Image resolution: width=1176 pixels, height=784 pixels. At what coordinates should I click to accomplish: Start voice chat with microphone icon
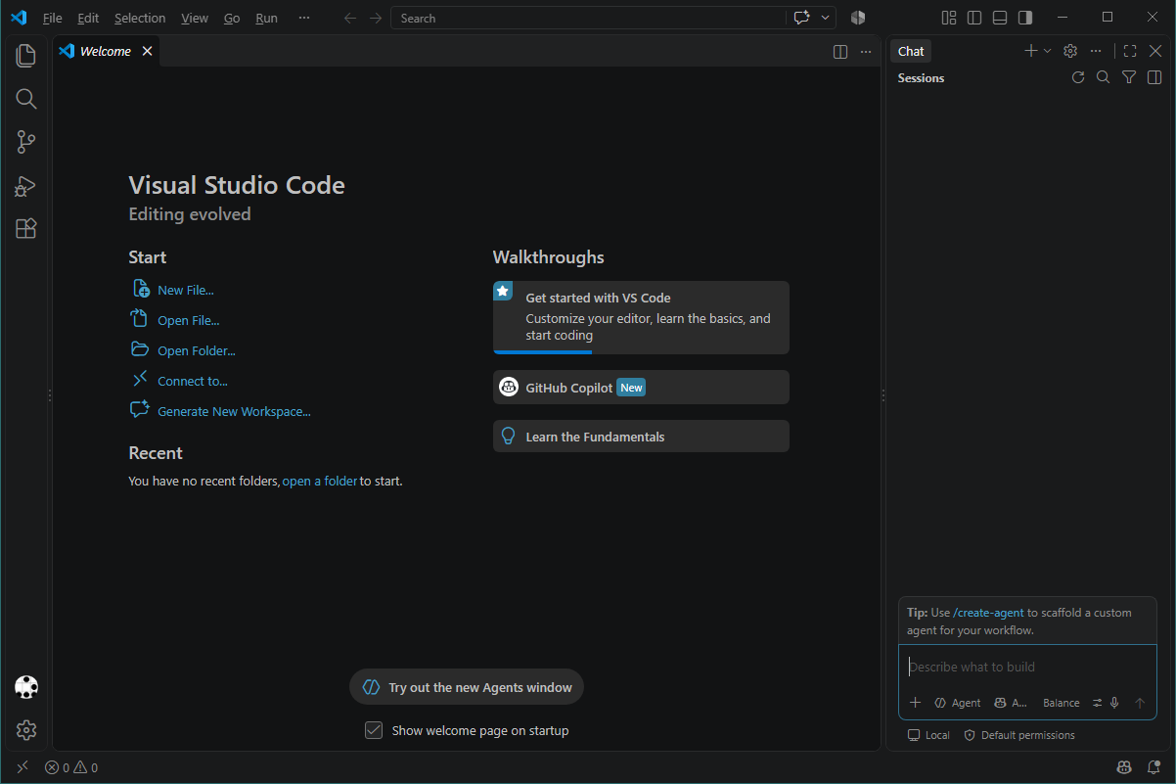1114,703
